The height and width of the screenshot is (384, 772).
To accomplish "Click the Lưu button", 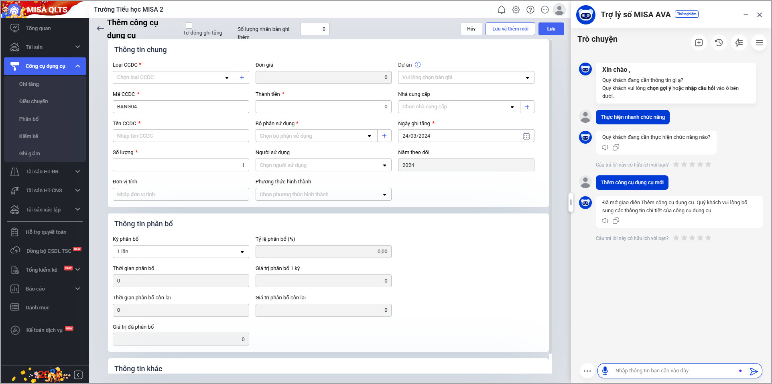I will pos(551,29).
